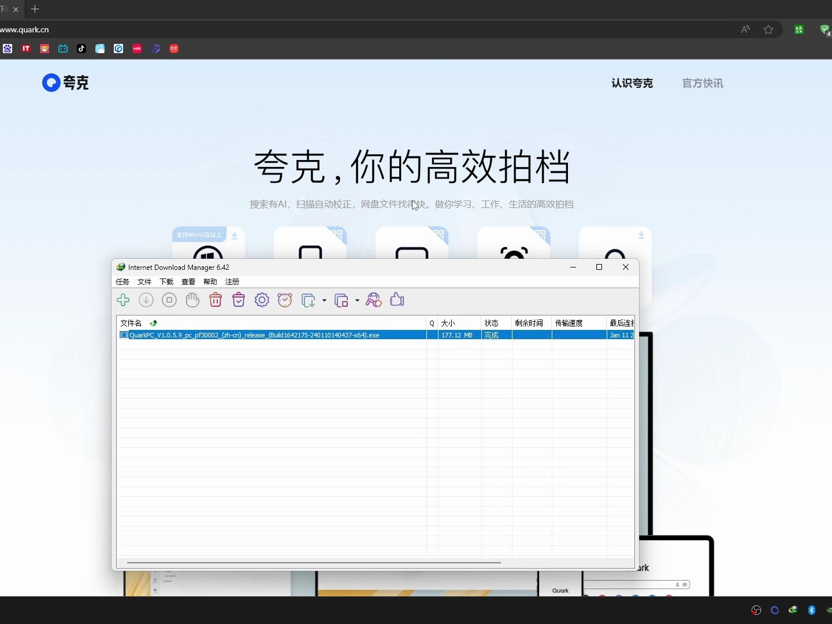Viewport: 832px width, 624px height.
Task: Click the Quark tray icon in taskbar
Action: [x=775, y=610]
